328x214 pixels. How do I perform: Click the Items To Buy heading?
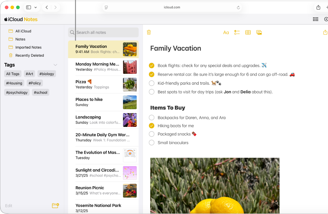pos(168,108)
